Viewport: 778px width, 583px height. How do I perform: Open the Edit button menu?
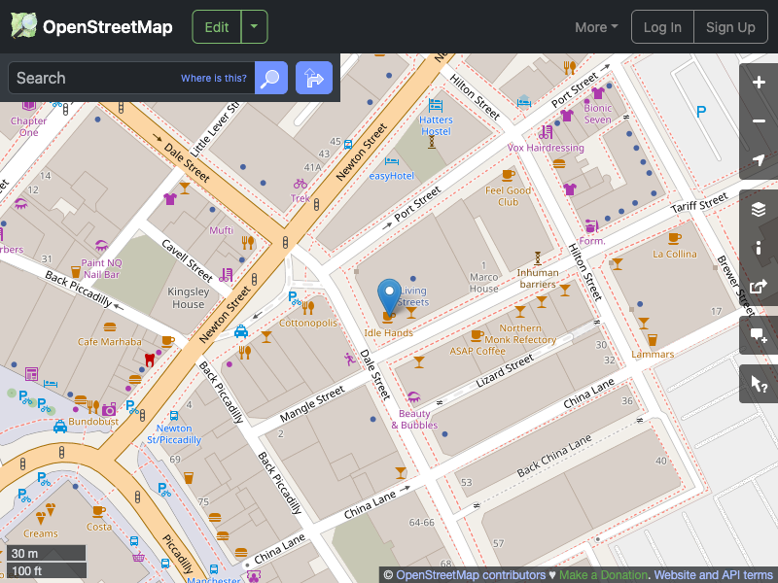(x=216, y=26)
